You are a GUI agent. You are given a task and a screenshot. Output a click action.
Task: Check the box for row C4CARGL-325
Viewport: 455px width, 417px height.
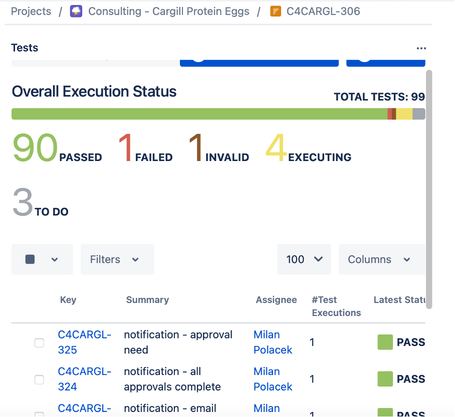tap(39, 342)
